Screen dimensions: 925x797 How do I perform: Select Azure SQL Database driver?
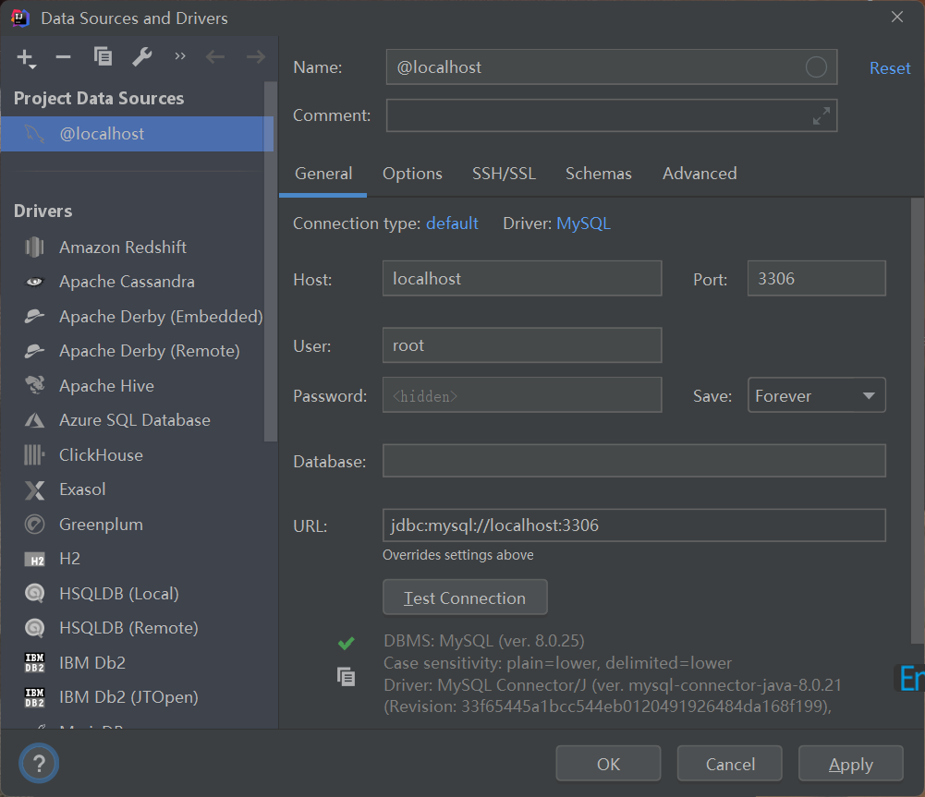pyautogui.click(x=135, y=419)
